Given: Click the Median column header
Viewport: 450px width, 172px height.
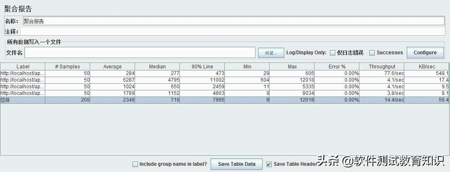Looking at the screenshot, I should point(157,67).
